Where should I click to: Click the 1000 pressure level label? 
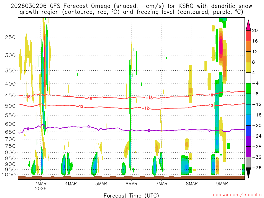pyautogui.click(x=9, y=175)
